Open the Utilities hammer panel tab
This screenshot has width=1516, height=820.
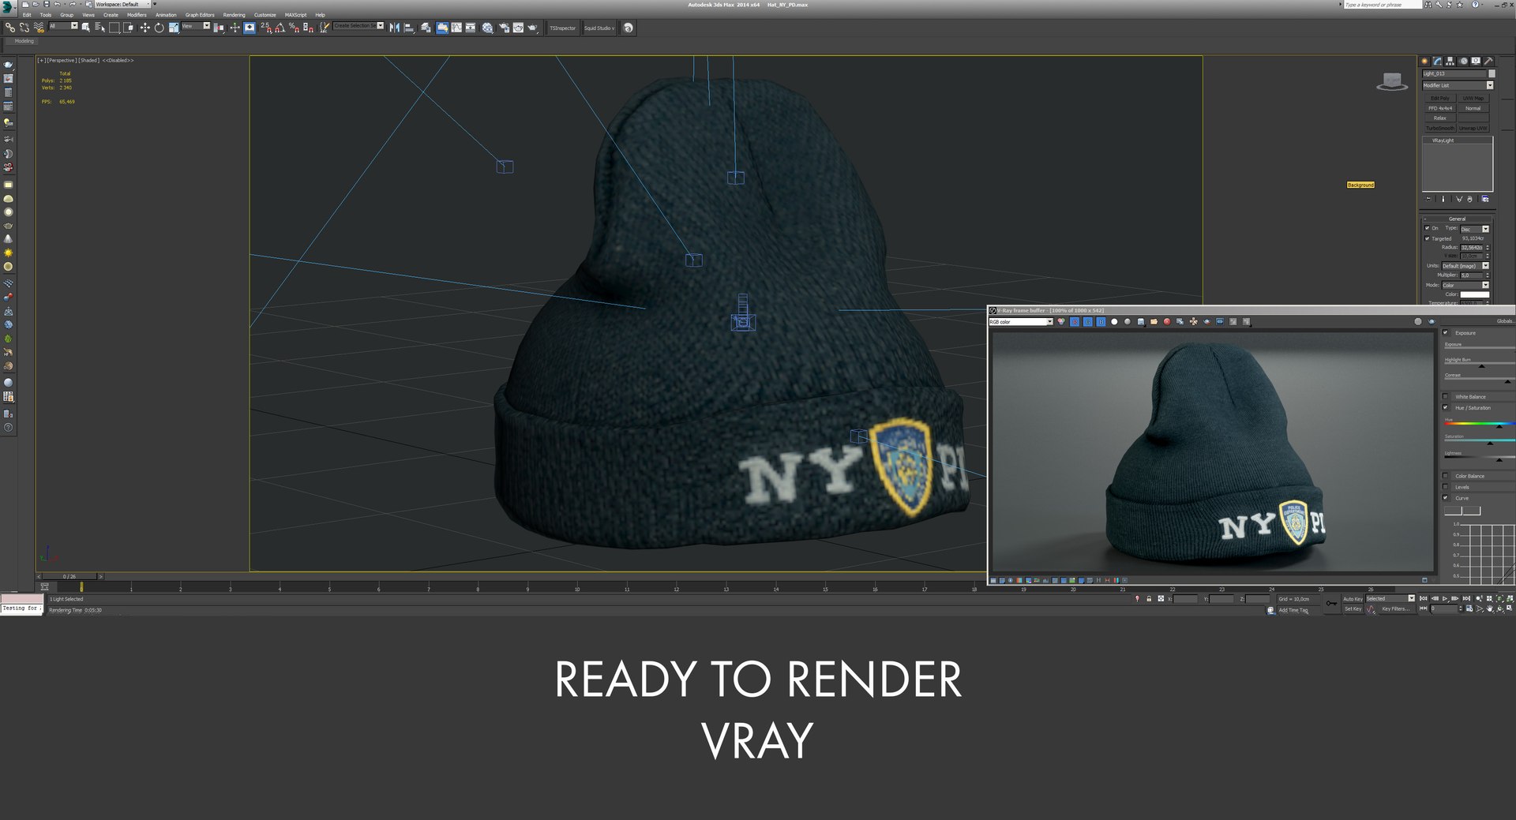coord(1488,61)
